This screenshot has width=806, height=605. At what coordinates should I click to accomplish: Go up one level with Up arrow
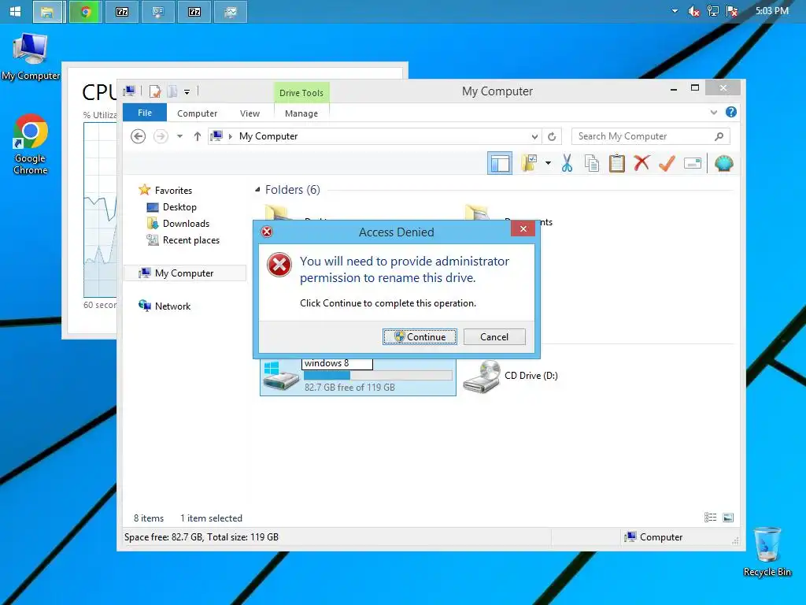coord(198,136)
